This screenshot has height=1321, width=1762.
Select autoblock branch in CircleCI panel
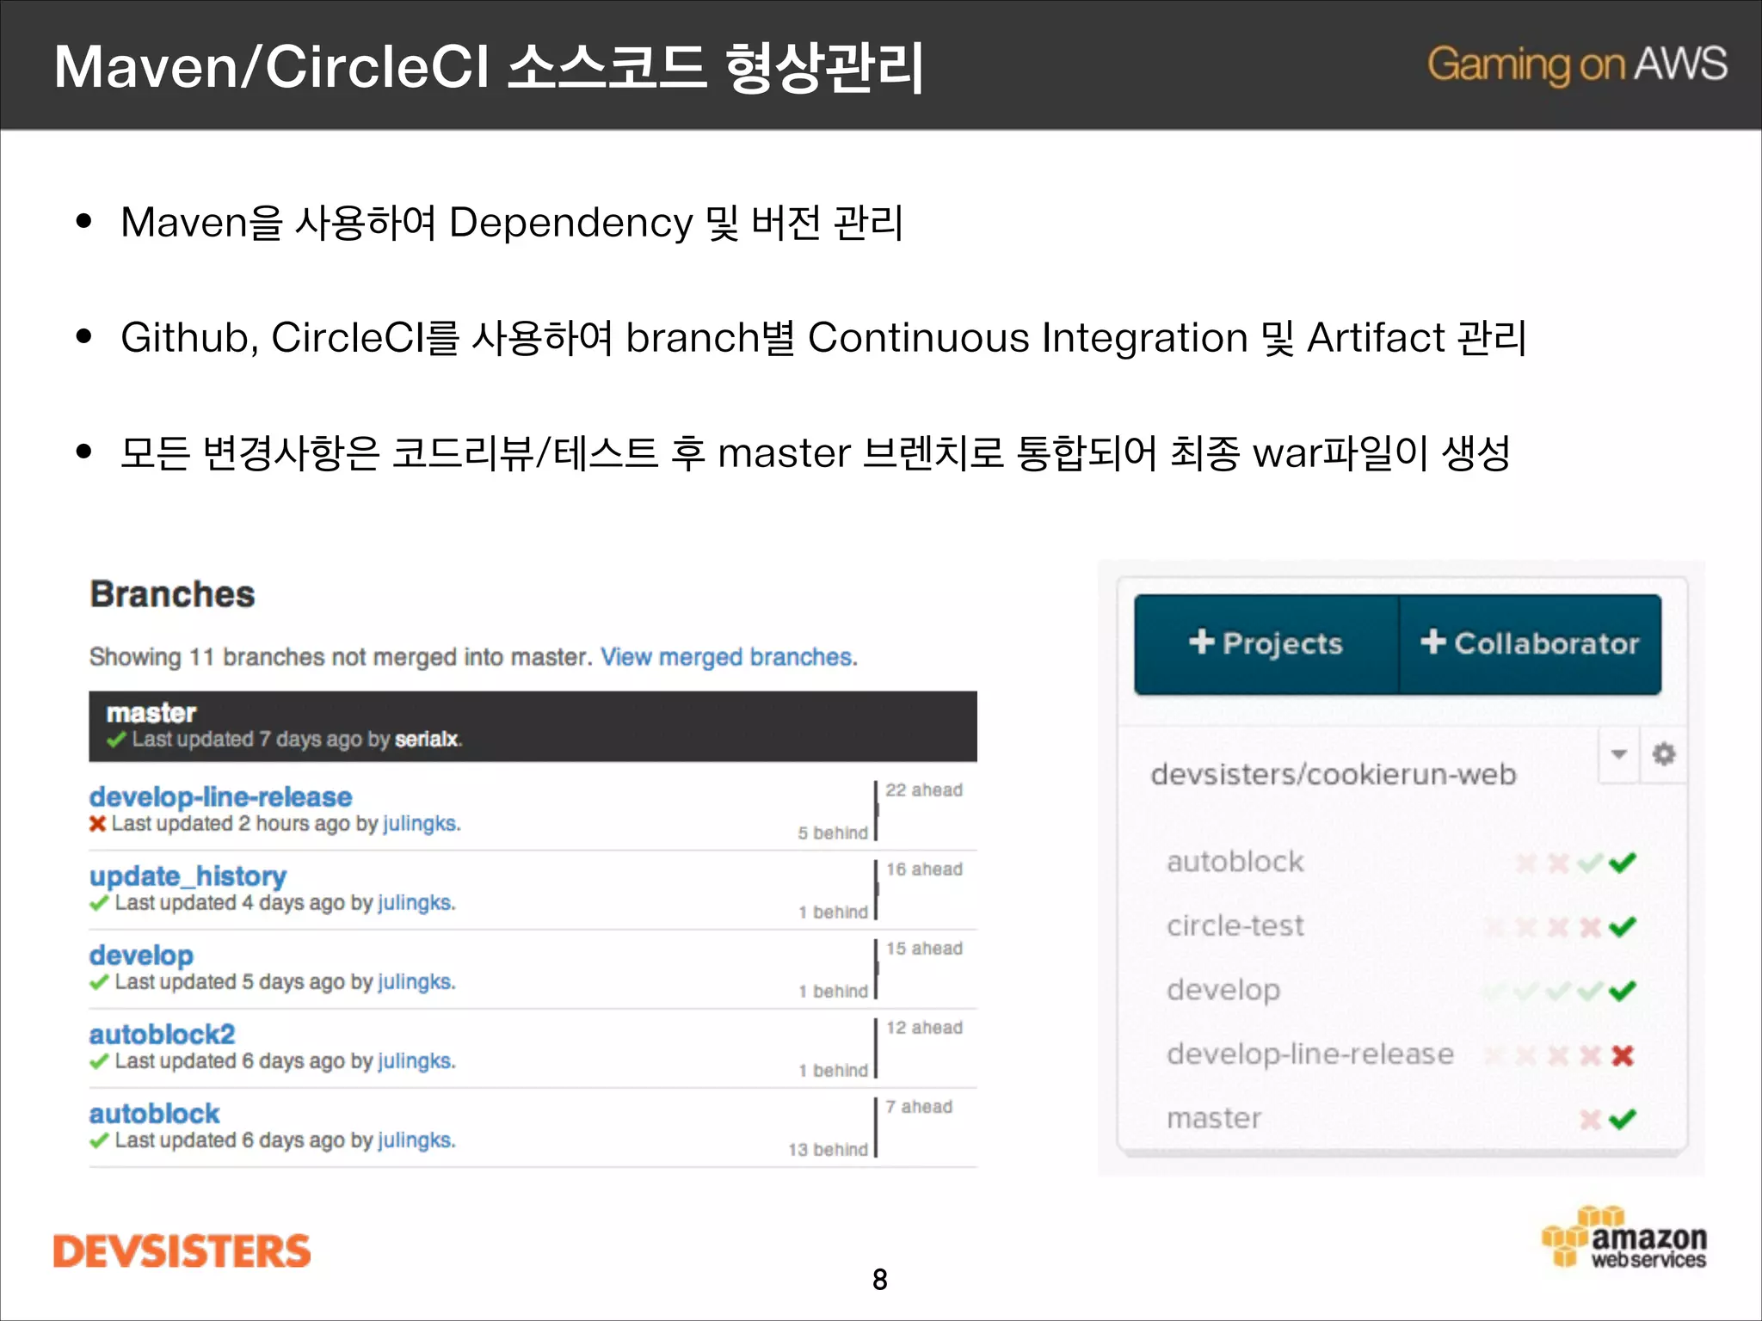1235,862
